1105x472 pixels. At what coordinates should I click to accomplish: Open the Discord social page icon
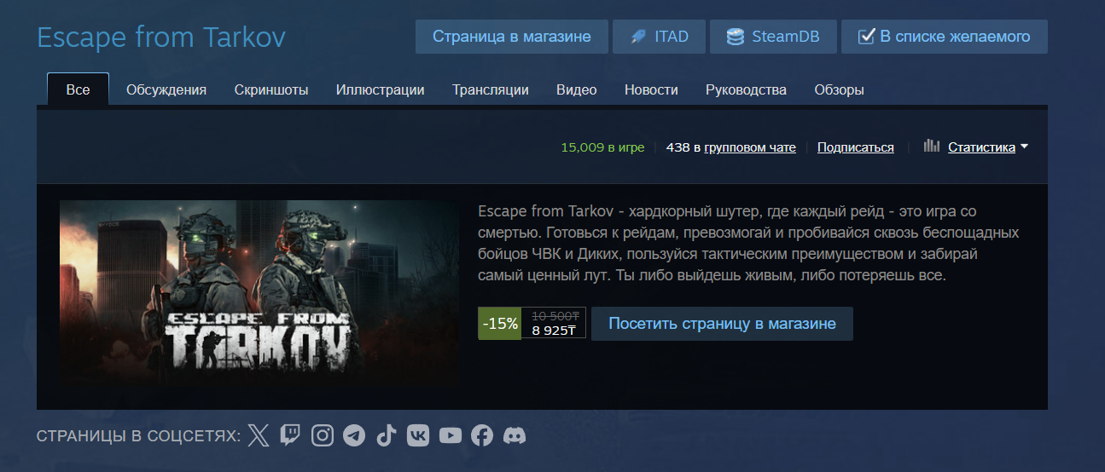click(x=515, y=436)
